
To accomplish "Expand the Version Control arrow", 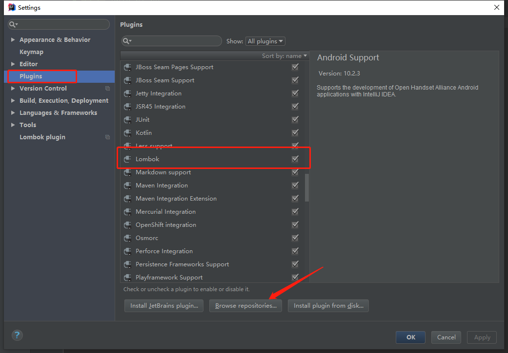I will [13, 88].
